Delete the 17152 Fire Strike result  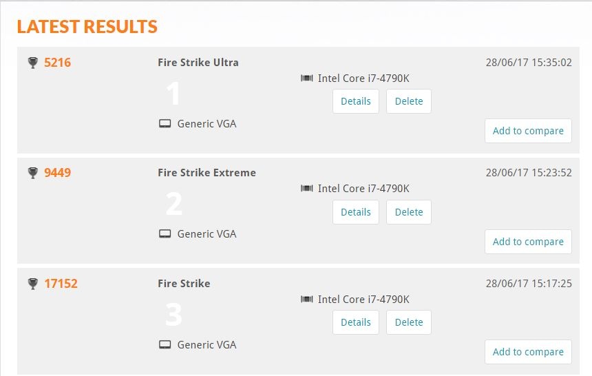(409, 322)
